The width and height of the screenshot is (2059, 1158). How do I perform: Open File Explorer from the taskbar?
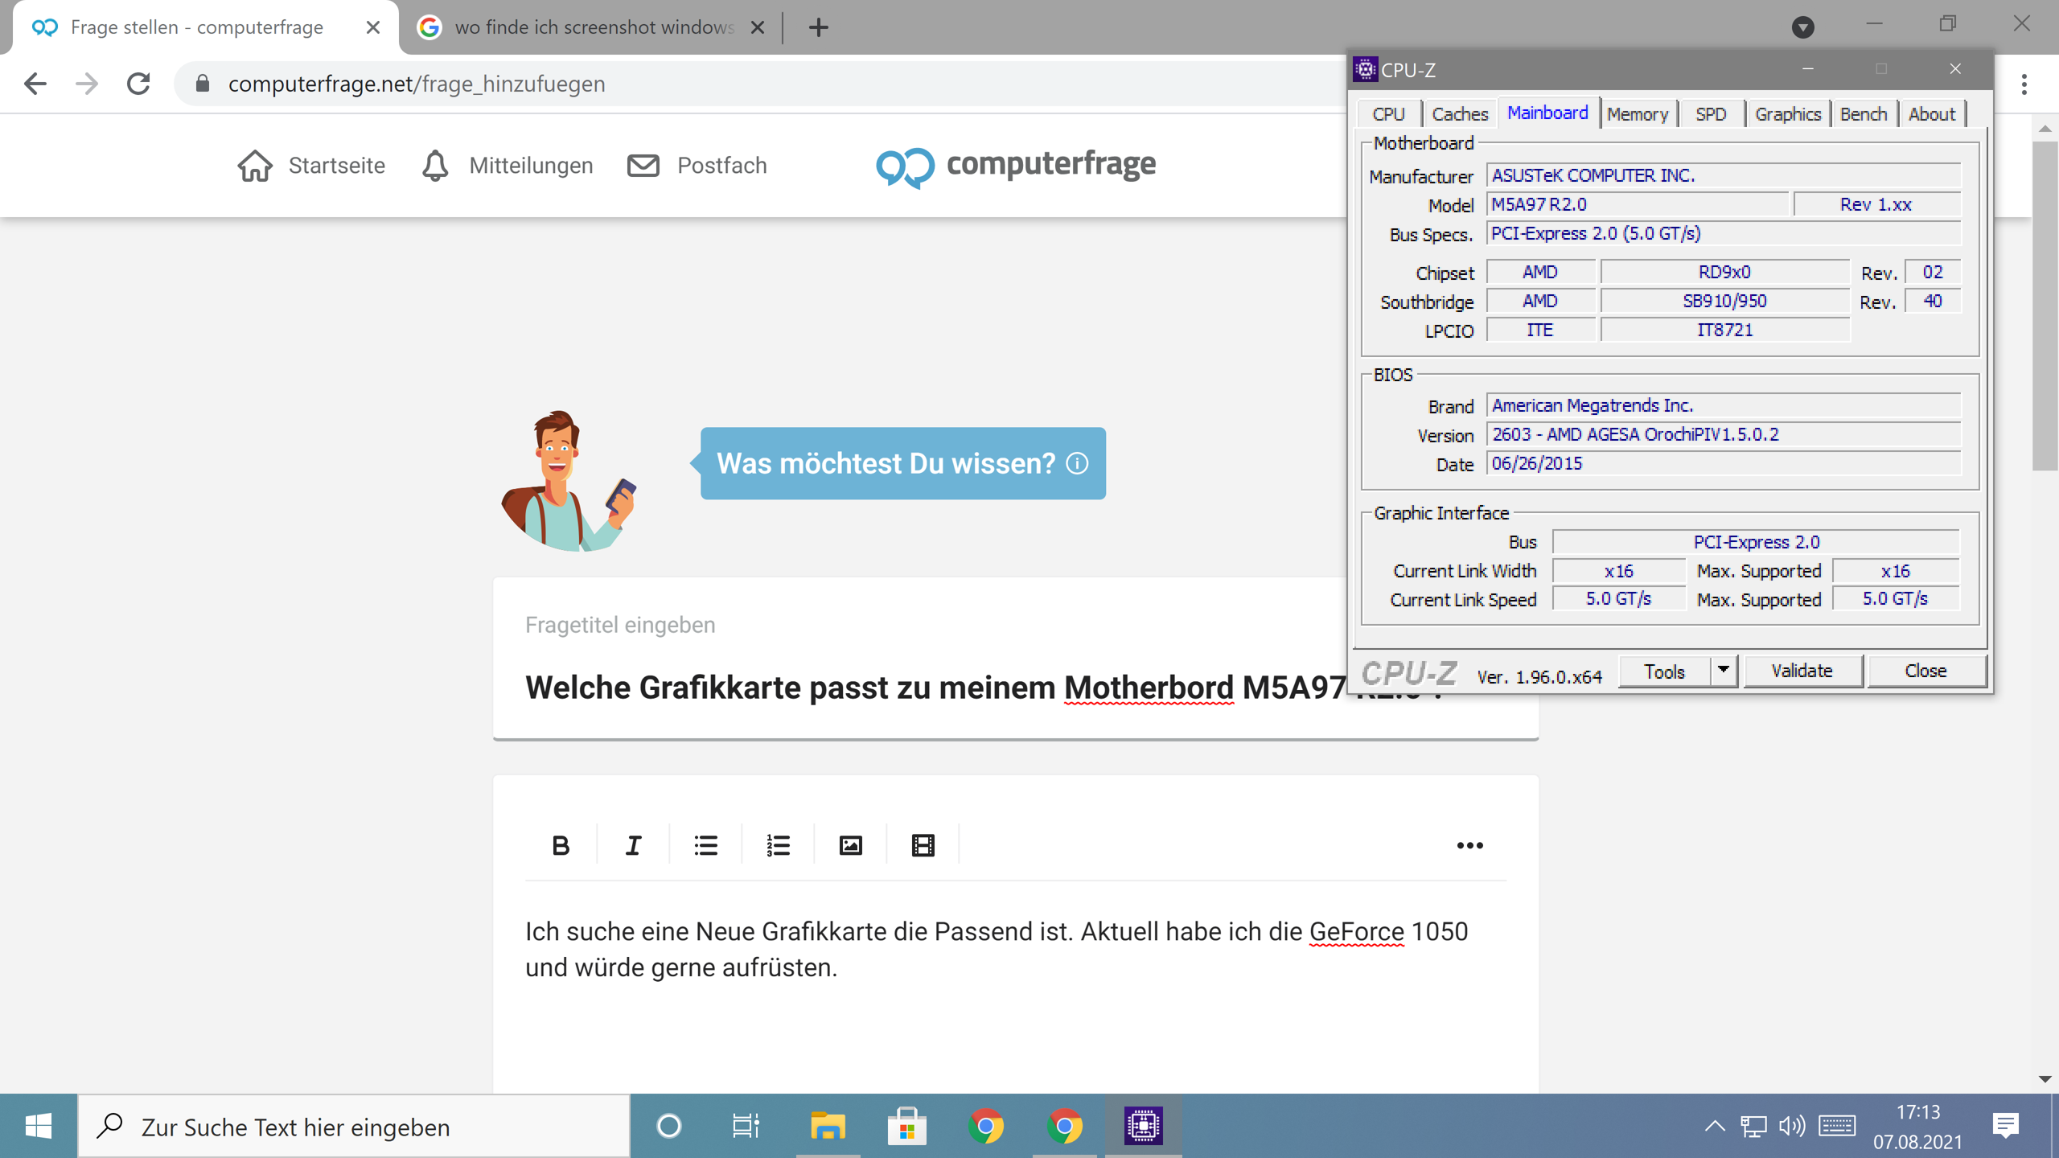[828, 1126]
